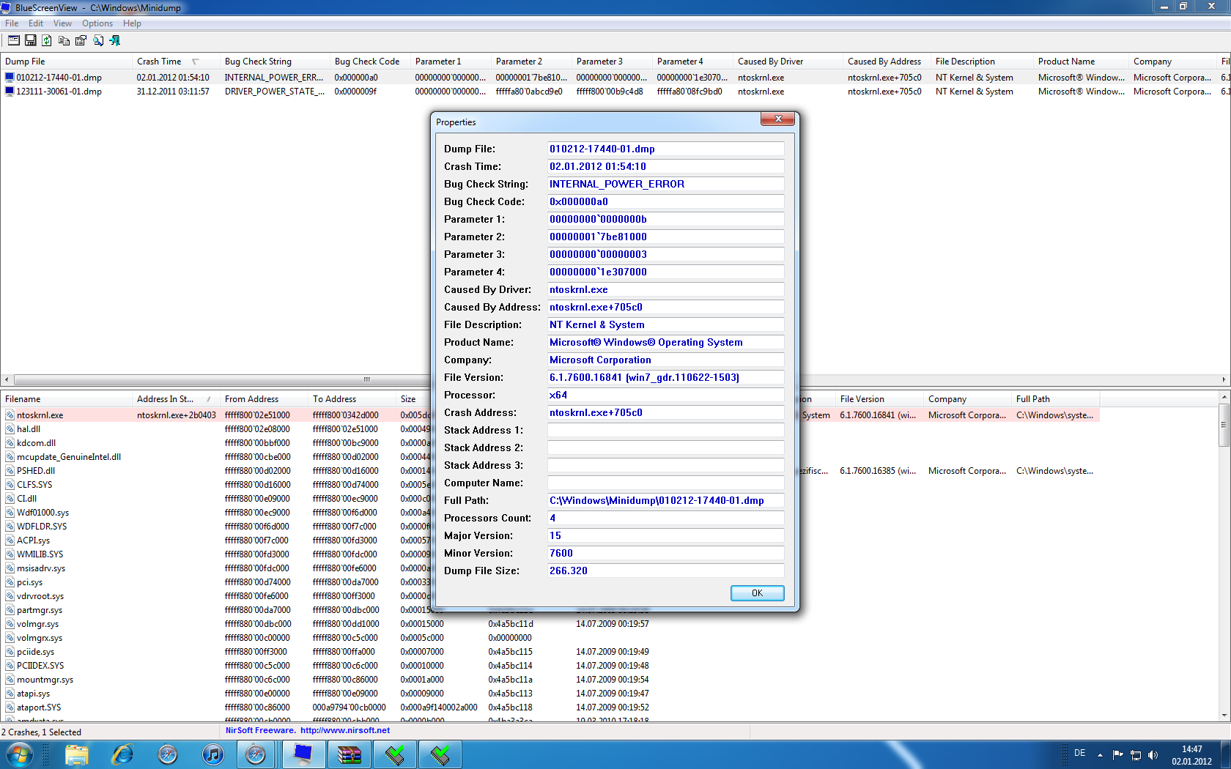
Task: Open the Options menu
Action: (97, 23)
